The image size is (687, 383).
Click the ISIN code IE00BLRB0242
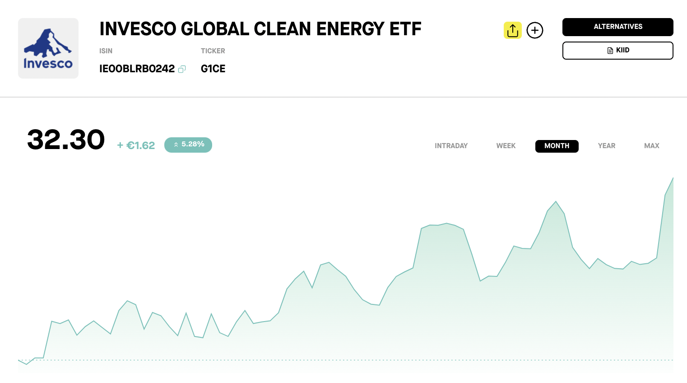click(x=137, y=69)
